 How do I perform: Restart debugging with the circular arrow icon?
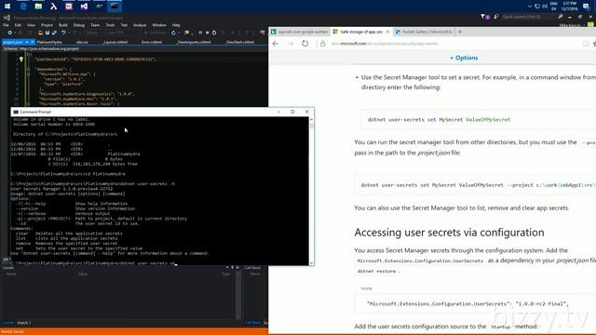214,33
